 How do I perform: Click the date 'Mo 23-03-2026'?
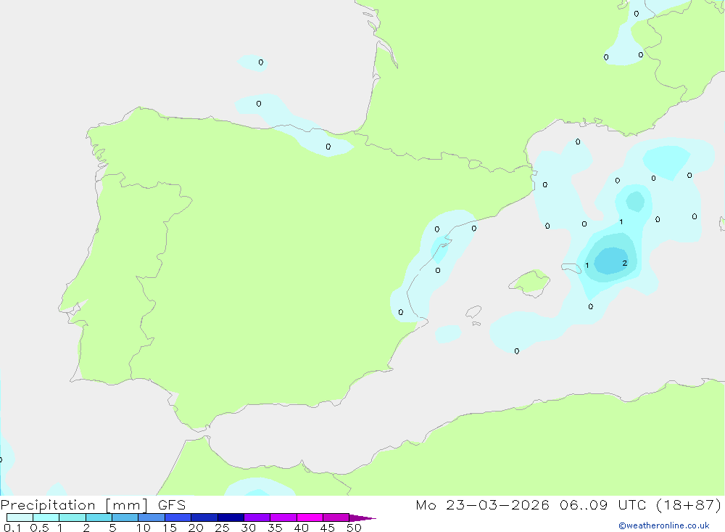(482, 504)
